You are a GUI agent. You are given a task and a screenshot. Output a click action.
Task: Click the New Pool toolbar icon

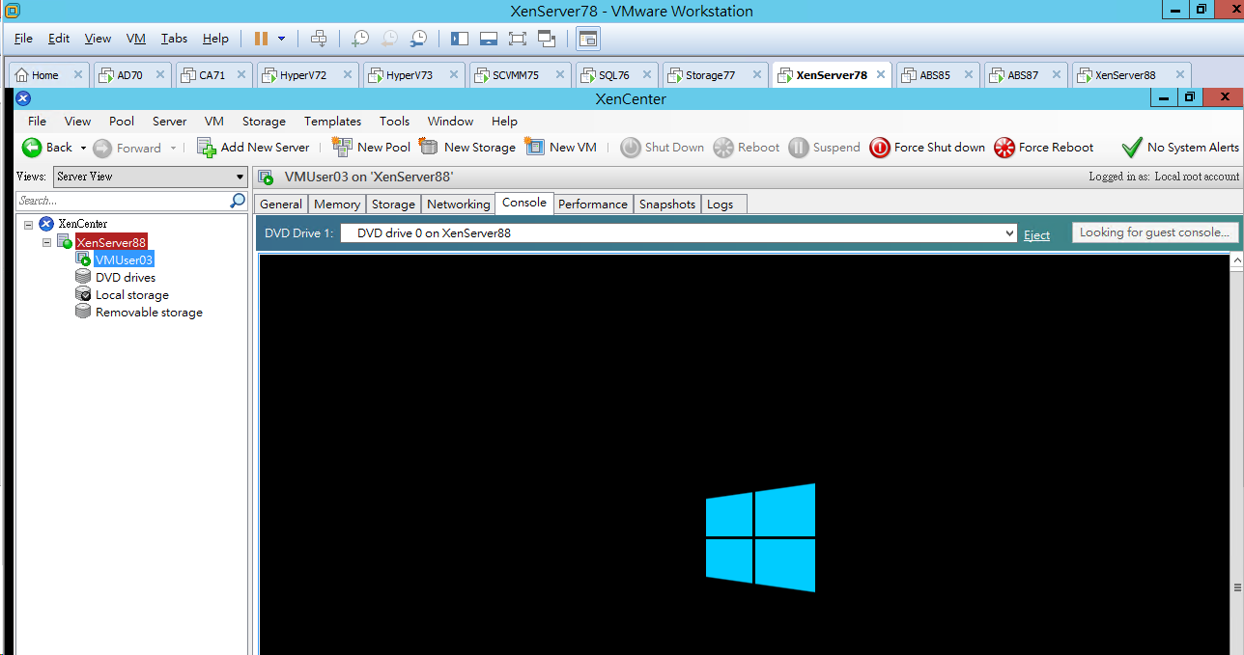[342, 147]
